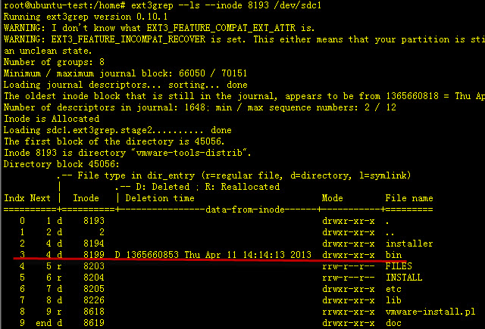Click the 'lib' directory name
This screenshot has height=329, width=485.
click(x=393, y=300)
